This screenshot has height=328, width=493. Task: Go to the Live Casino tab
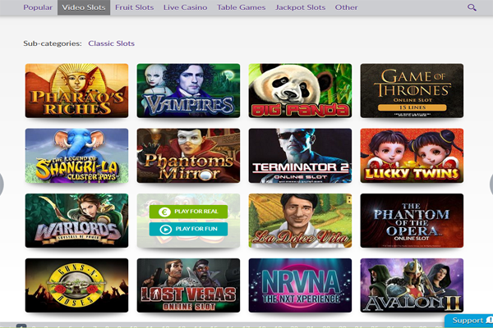pos(185,7)
